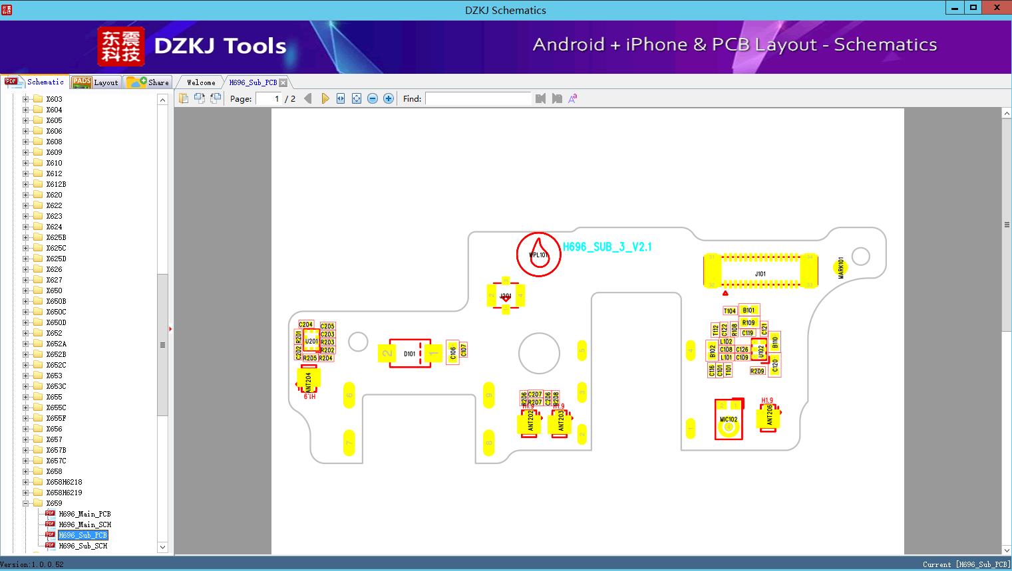Click tree panel scroll up arrow
The height and width of the screenshot is (571, 1012).
[x=162, y=100]
